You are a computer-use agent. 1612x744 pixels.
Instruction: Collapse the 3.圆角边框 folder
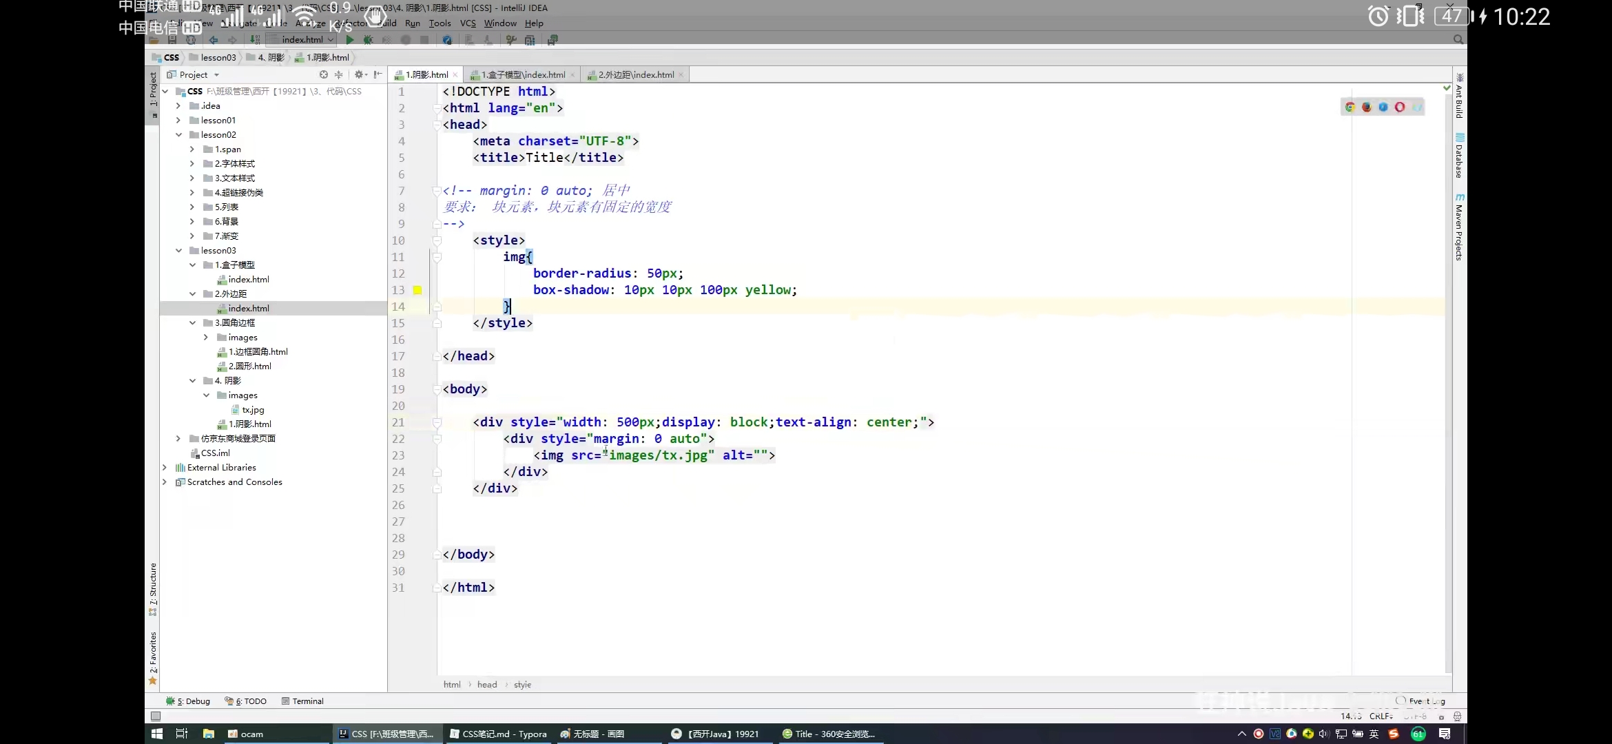tap(192, 322)
